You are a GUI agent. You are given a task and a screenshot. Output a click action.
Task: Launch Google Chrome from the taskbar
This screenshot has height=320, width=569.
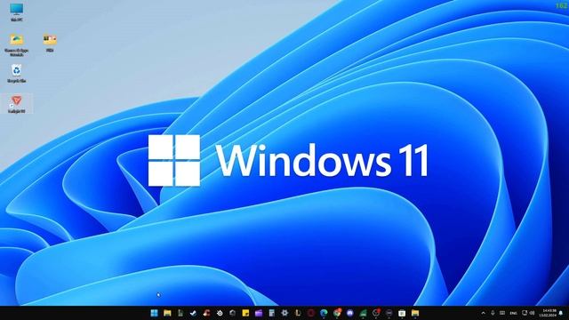pyautogui.click(x=337, y=313)
